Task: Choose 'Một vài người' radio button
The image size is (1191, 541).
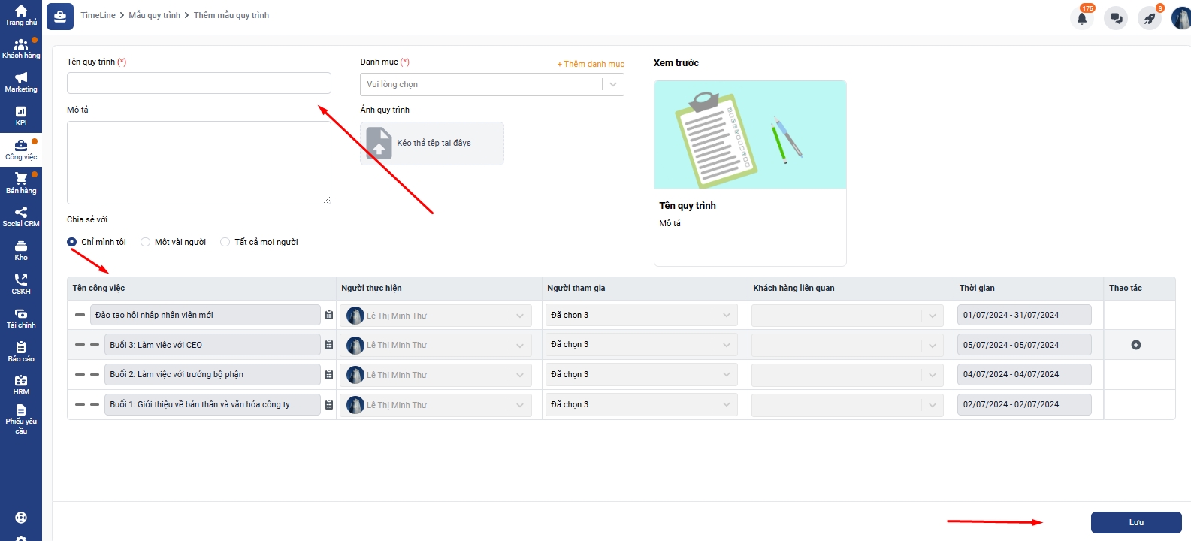Action: pyautogui.click(x=146, y=242)
